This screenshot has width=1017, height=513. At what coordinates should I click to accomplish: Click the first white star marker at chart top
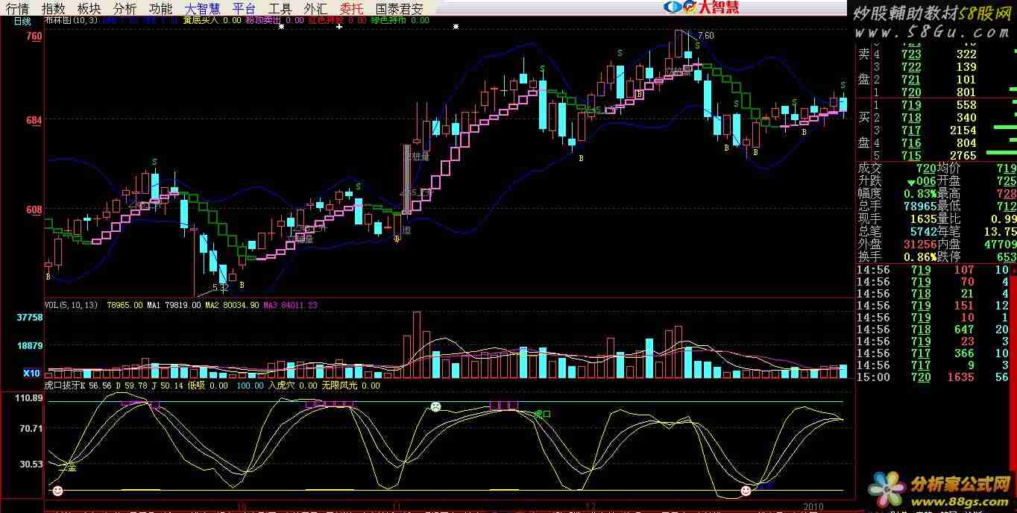282,26
